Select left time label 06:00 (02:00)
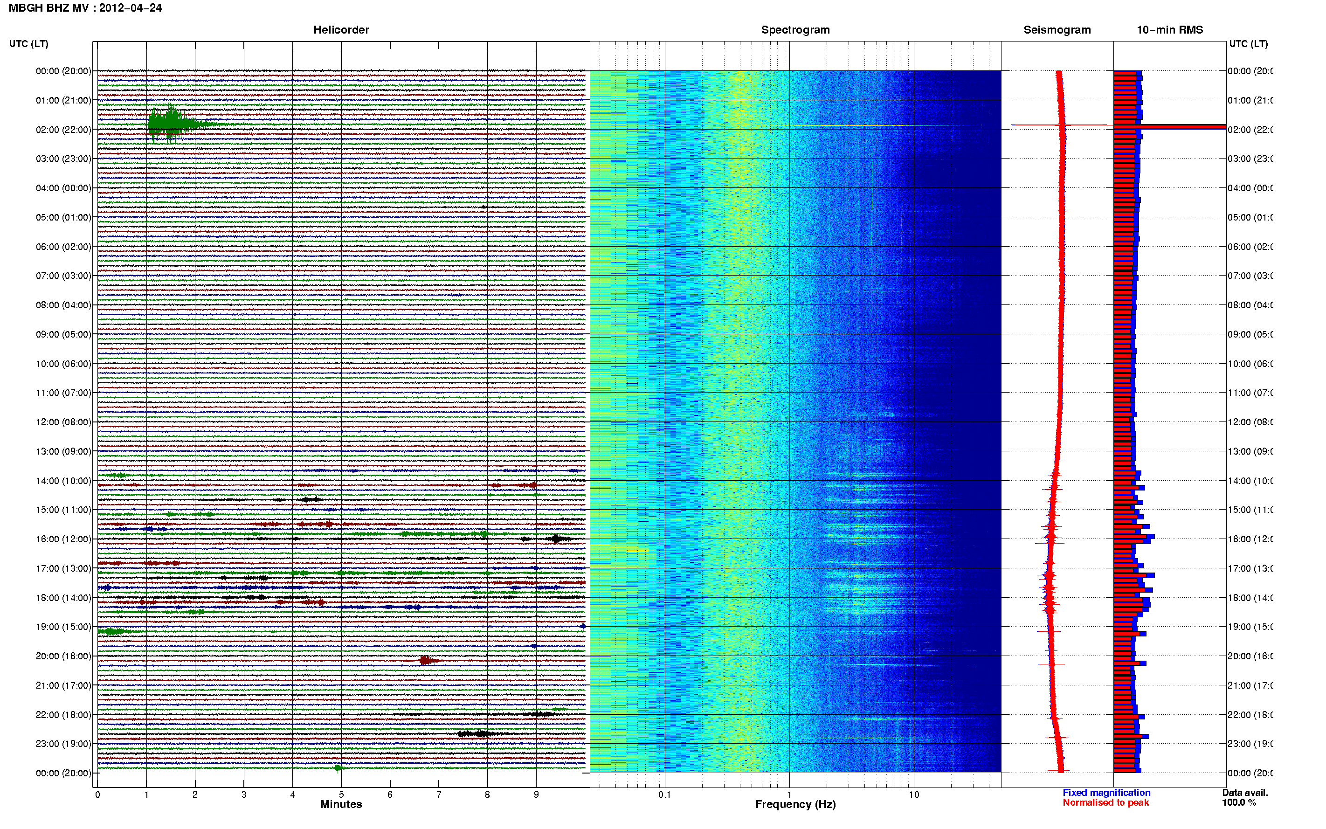Image resolution: width=1326 pixels, height=829 pixels. tap(63, 247)
